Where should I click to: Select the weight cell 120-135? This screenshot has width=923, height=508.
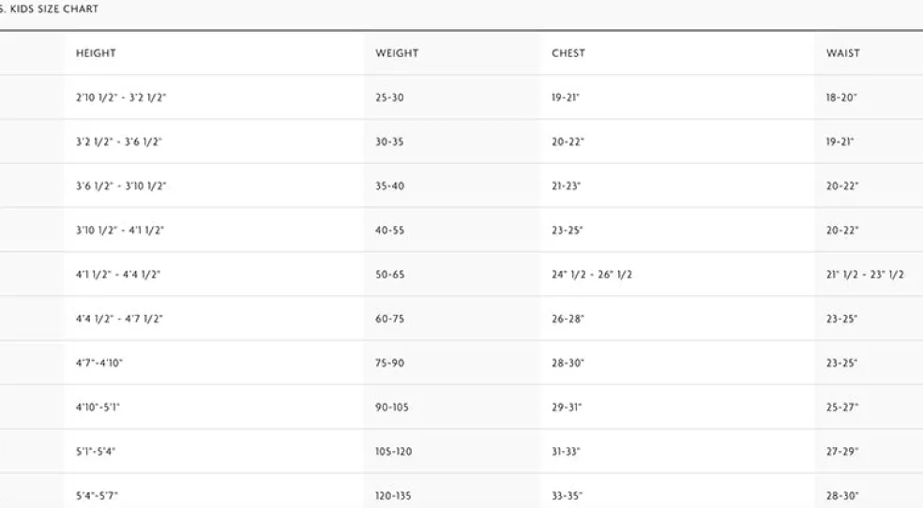pyautogui.click(x=393, y=496)
